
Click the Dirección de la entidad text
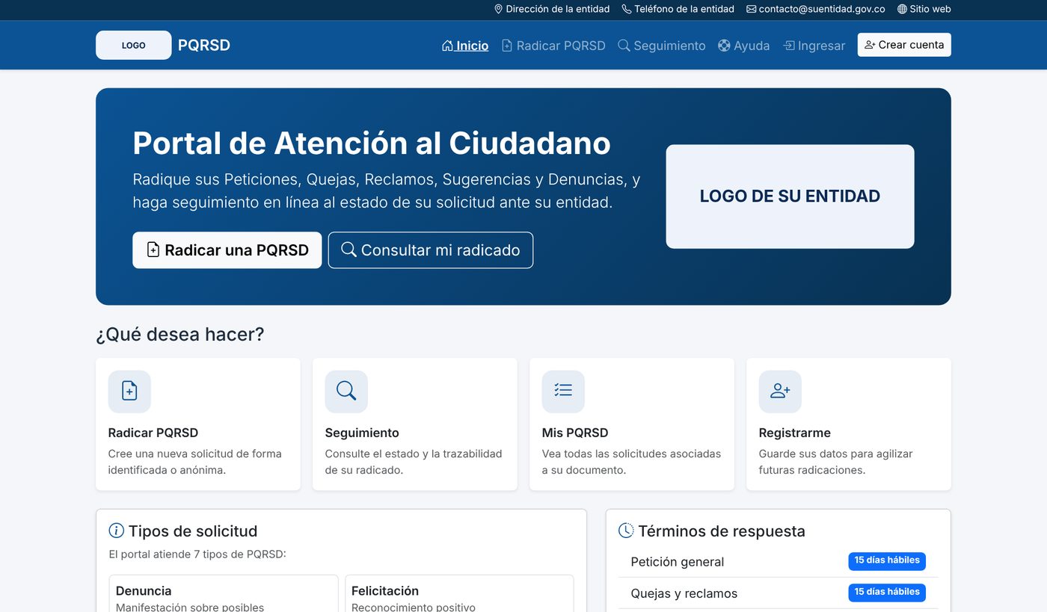coord(558,9)
